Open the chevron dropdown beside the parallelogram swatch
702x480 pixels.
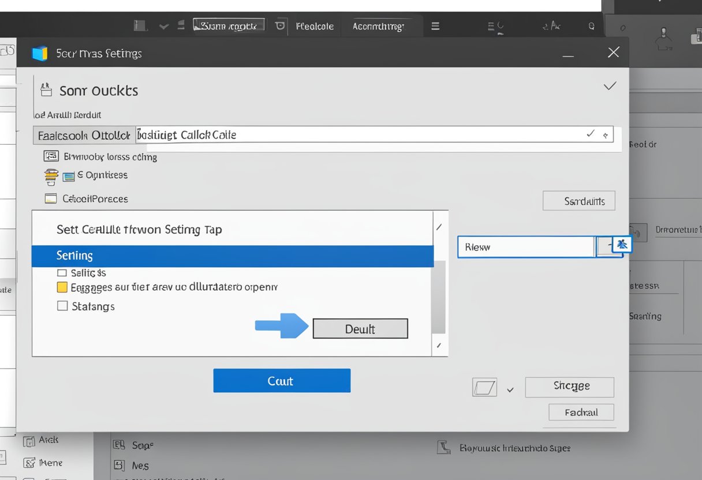510,389
